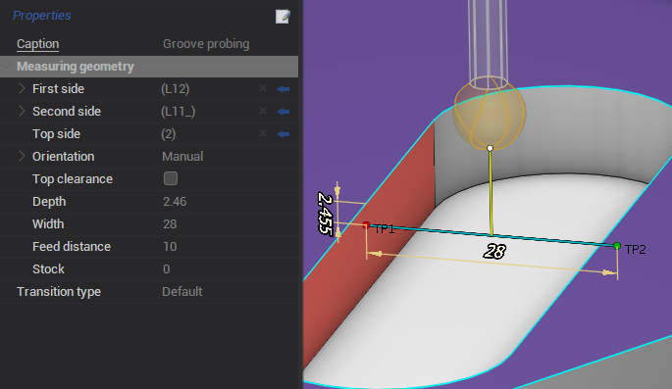Select the Stock label
The image size is (672, 389).
[48, 269]
